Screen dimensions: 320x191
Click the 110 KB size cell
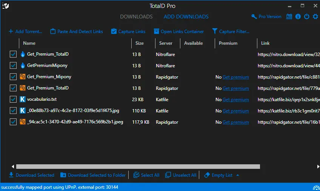139,111
